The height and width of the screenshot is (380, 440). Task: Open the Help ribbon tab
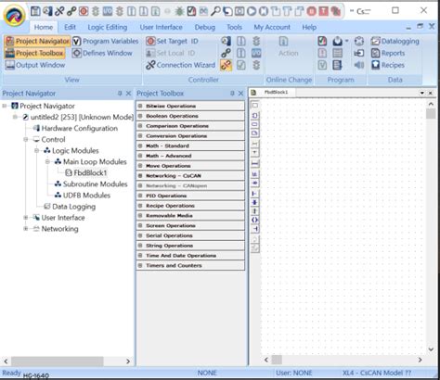point(309,28)
